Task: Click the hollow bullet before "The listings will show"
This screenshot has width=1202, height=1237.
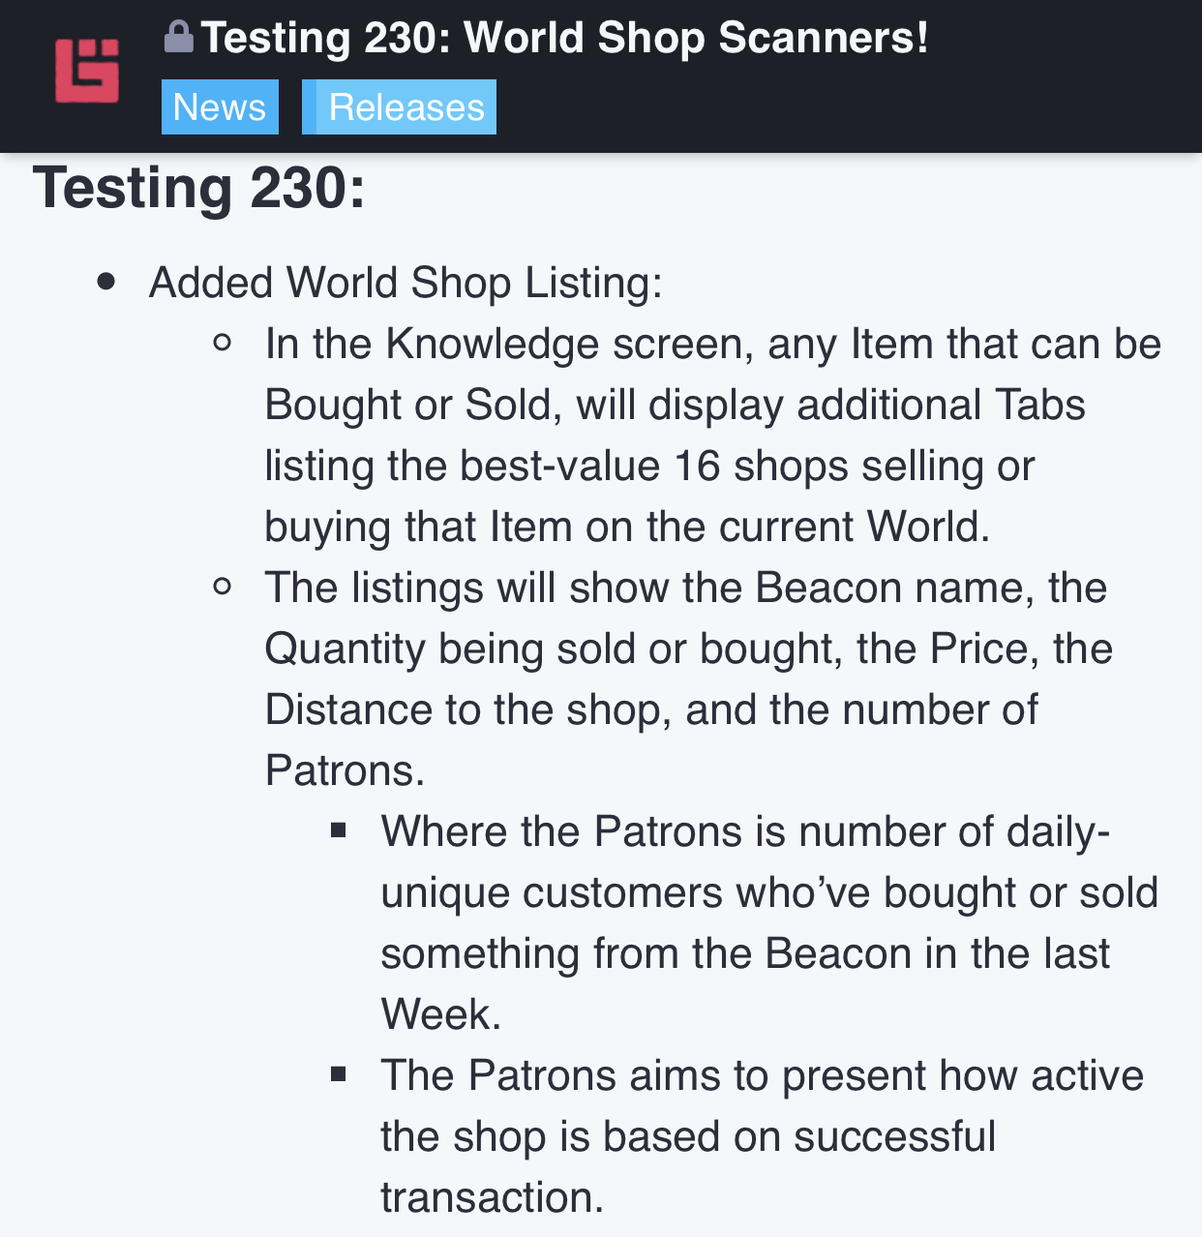Action: pos(223,587)
